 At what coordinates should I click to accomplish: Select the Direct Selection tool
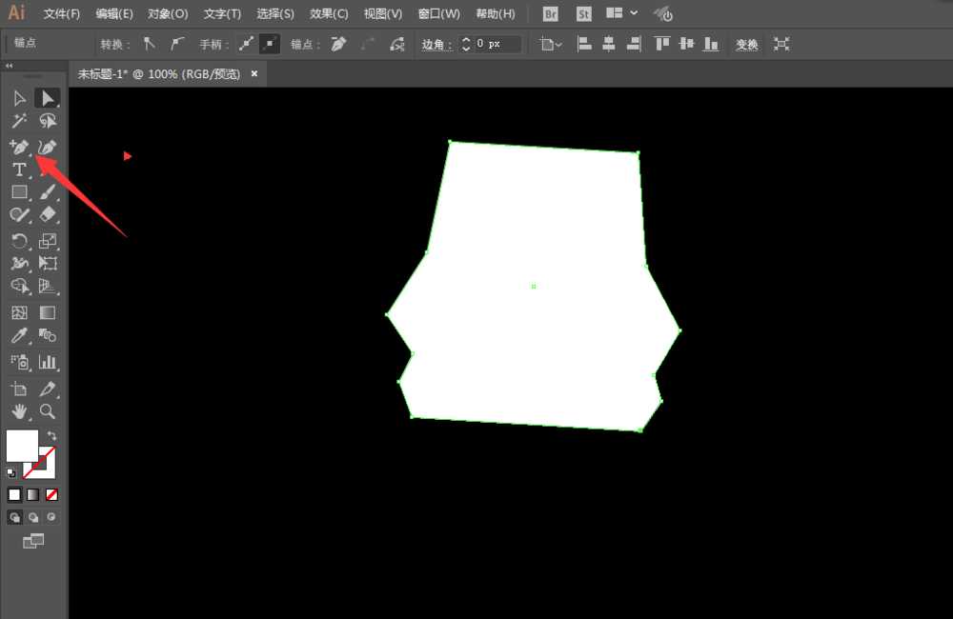(48, 98)
